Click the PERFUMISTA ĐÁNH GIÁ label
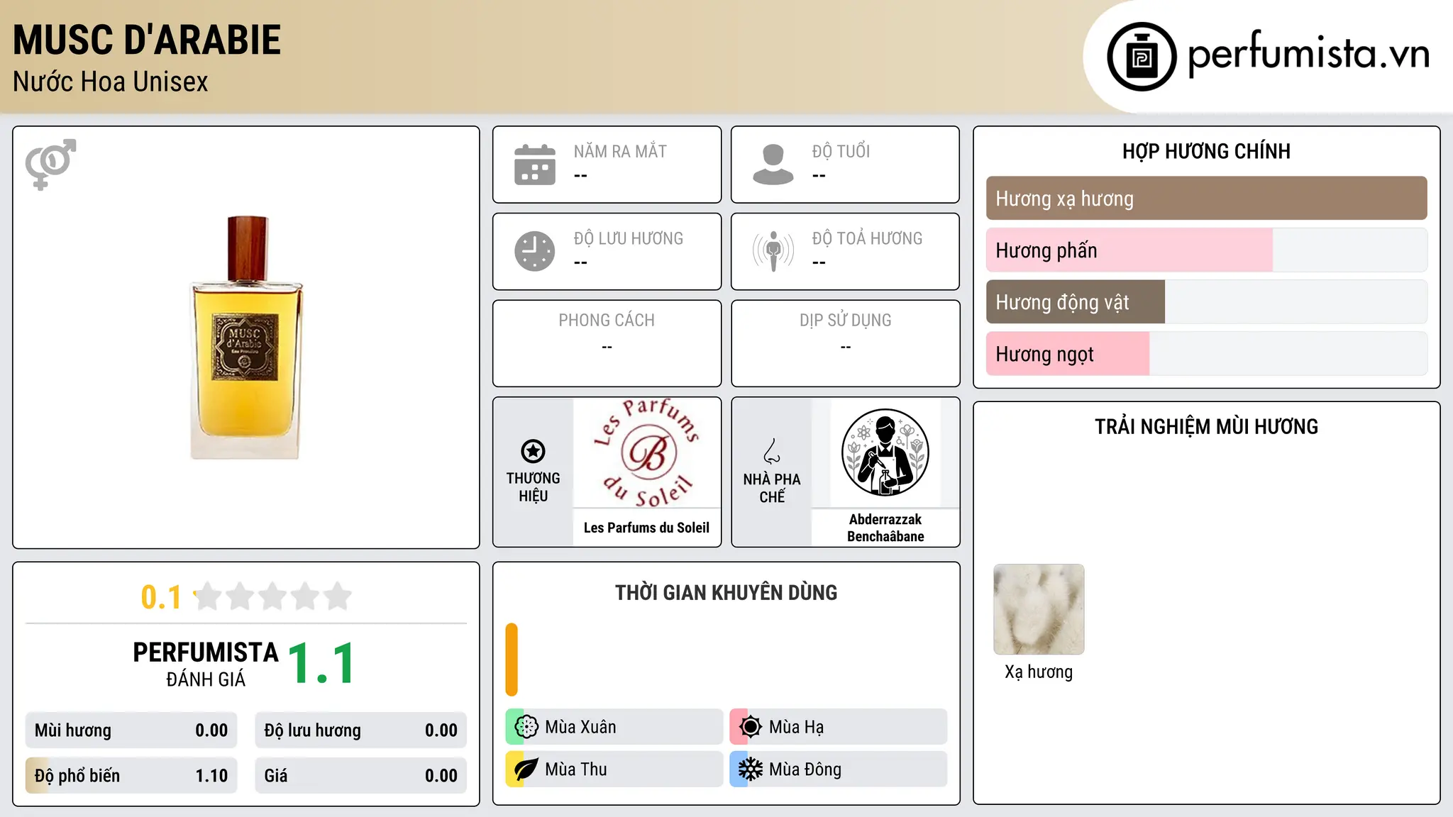The height and width of the screenshot is (817, 1453). point(206,664)
